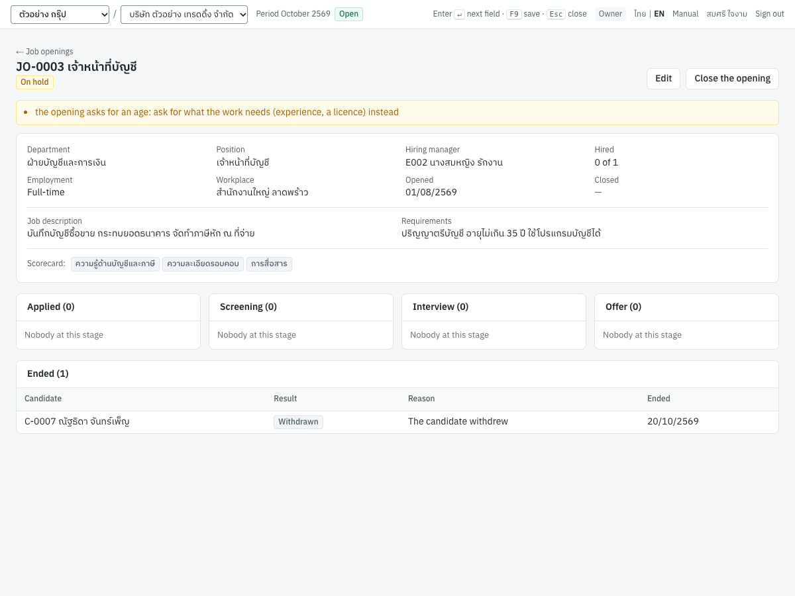
Task: Click candidate C-0007 ณัฐธิดา จันทร์เพ็ญ
Action: tap(77, 422)
